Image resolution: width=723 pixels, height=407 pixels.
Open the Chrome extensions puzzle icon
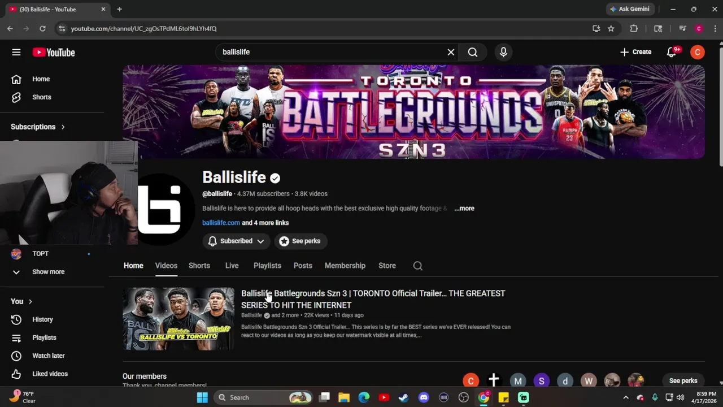634,28
